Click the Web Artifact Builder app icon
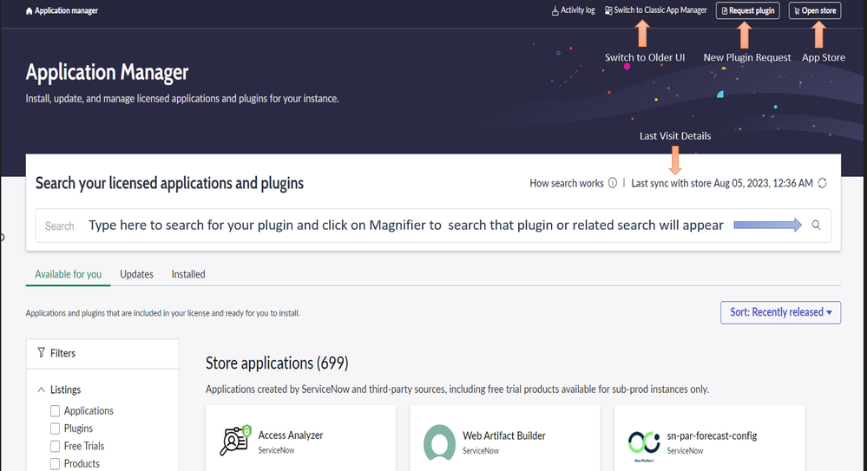The image size is (867, 471). click(440, 442)
